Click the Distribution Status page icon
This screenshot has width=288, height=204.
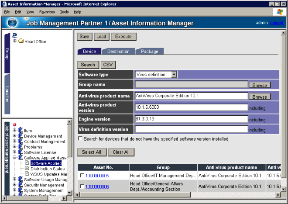tap(27, 169)
